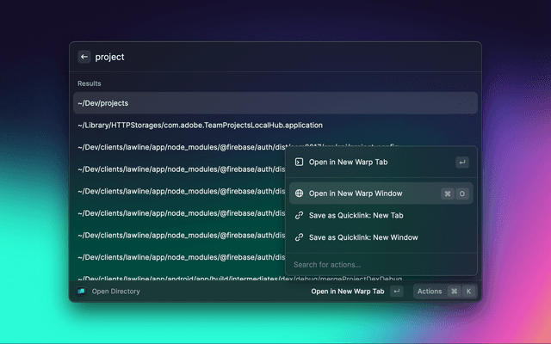Click the back arrow button beside the search text
The width and height of the screenshot is (551, 344).
84,57
